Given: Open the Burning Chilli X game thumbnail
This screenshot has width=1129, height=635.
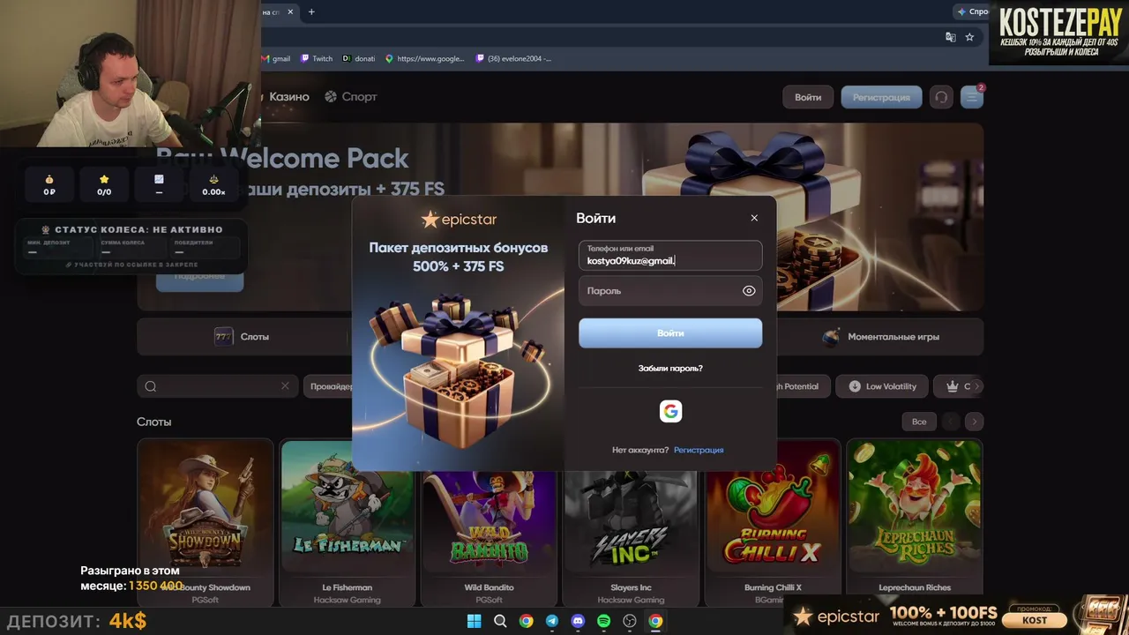Looking at the screenshot, I should click(x=773, y=507).
